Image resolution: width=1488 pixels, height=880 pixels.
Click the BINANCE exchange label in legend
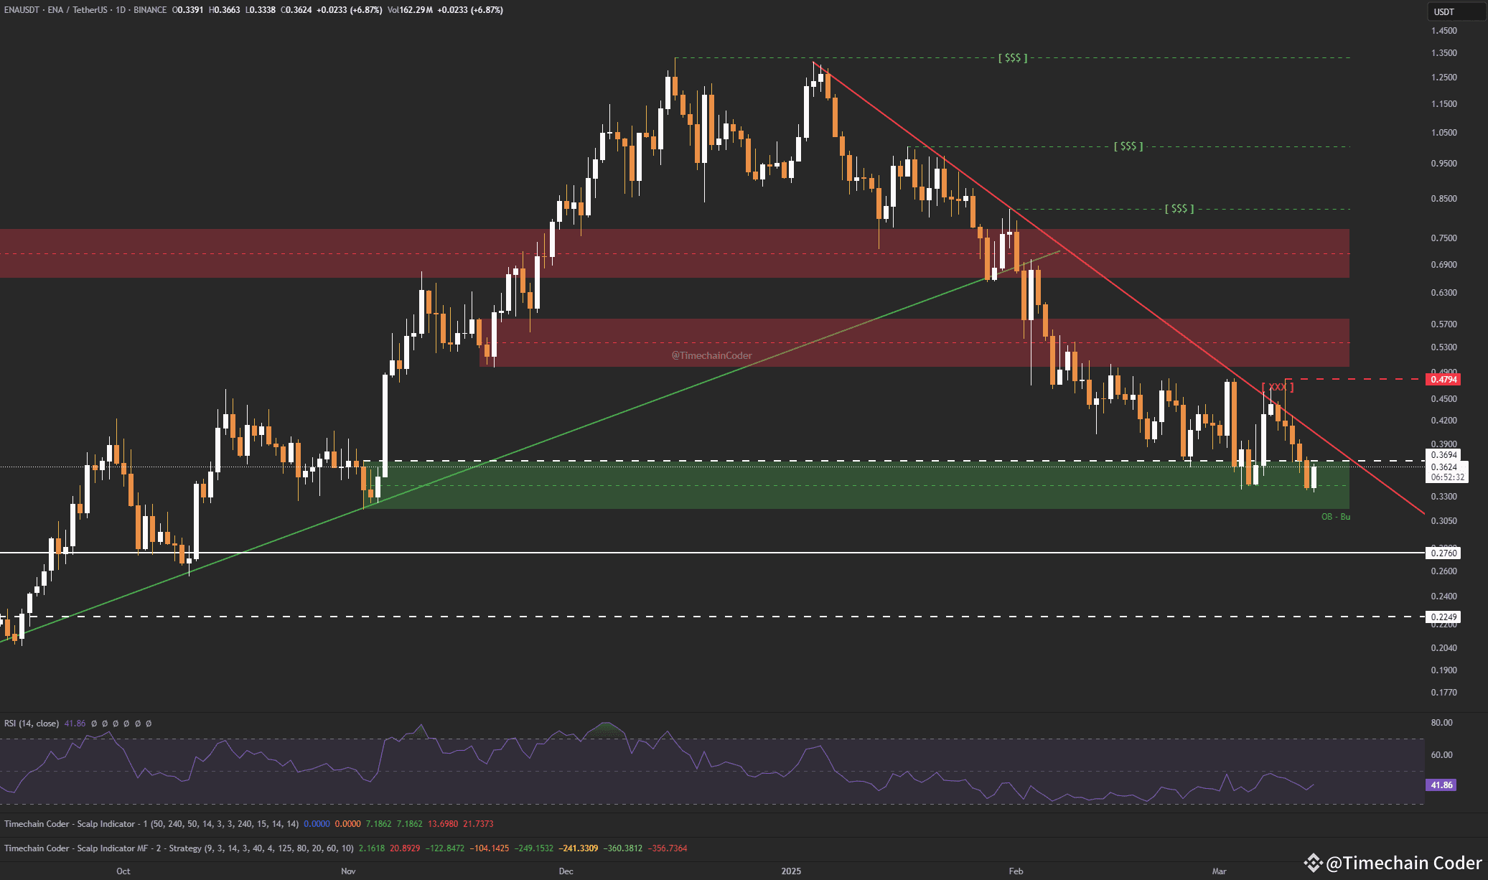coord(150,10)
